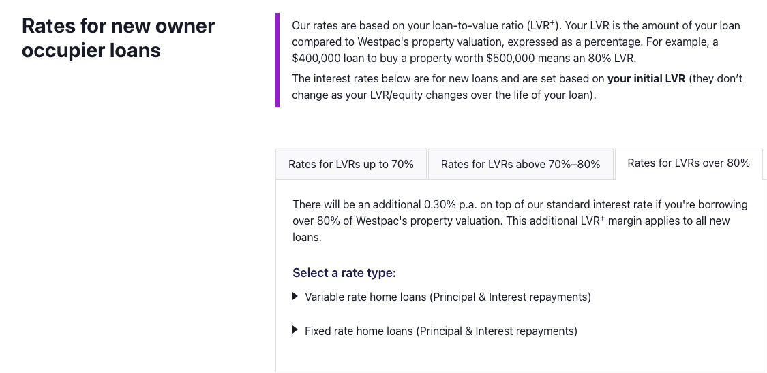Screen dimensions: 767x373
Task: Click the "Rates for new owner occupier loans" heading
Action: [118, 38]
